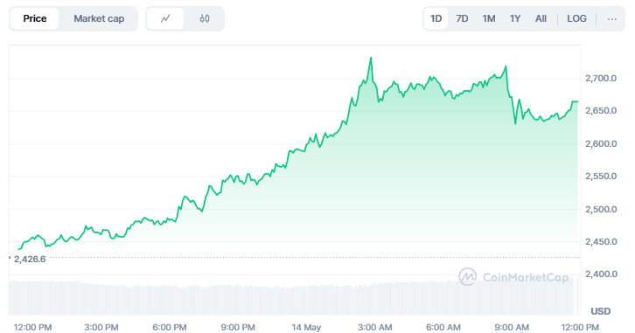Click the 3:00 PM time axis label

pos(101,328)
